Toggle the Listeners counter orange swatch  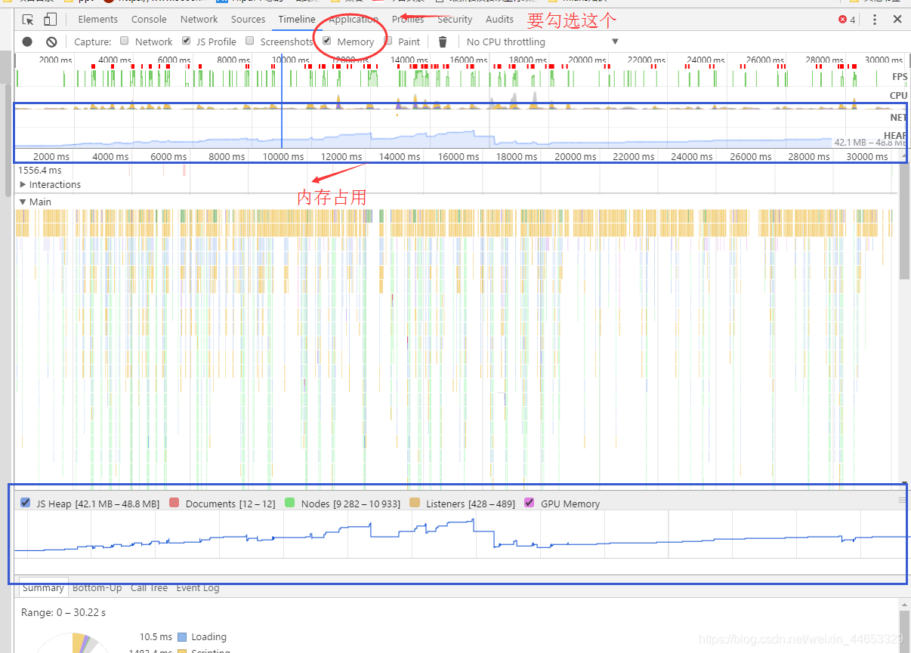[x=415, y=503]
